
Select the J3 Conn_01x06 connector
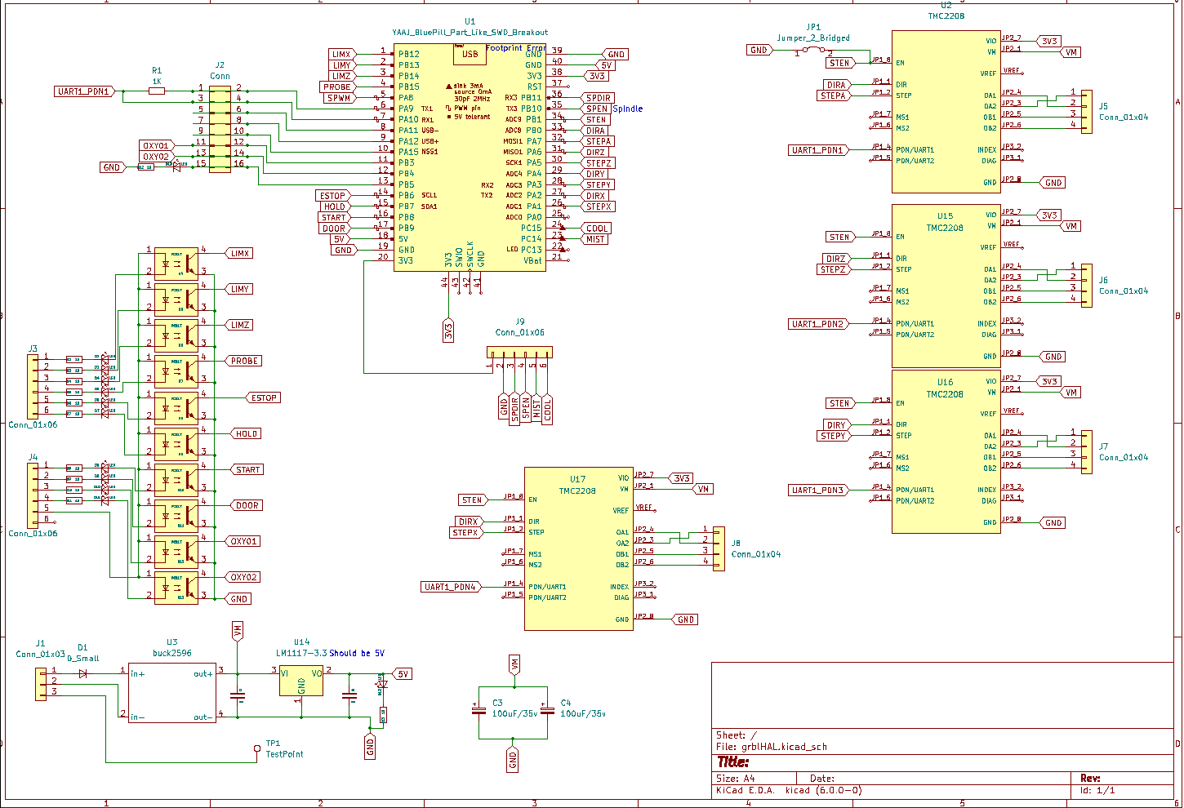pos(33,388)
